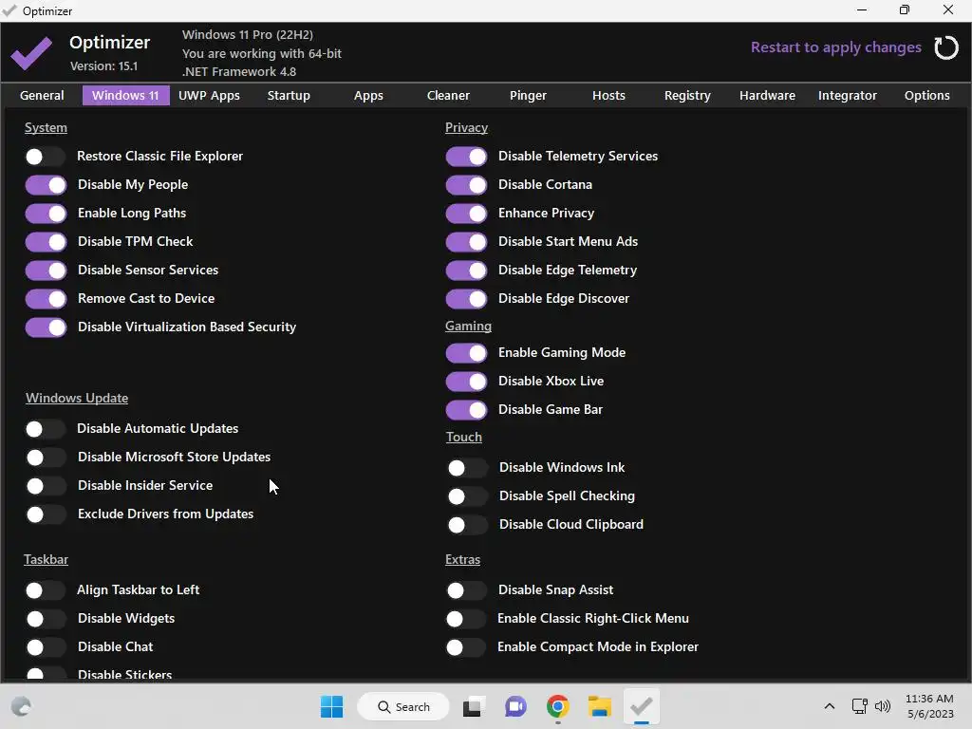Turn off Disable TPM Check

[x=46, y=242]
